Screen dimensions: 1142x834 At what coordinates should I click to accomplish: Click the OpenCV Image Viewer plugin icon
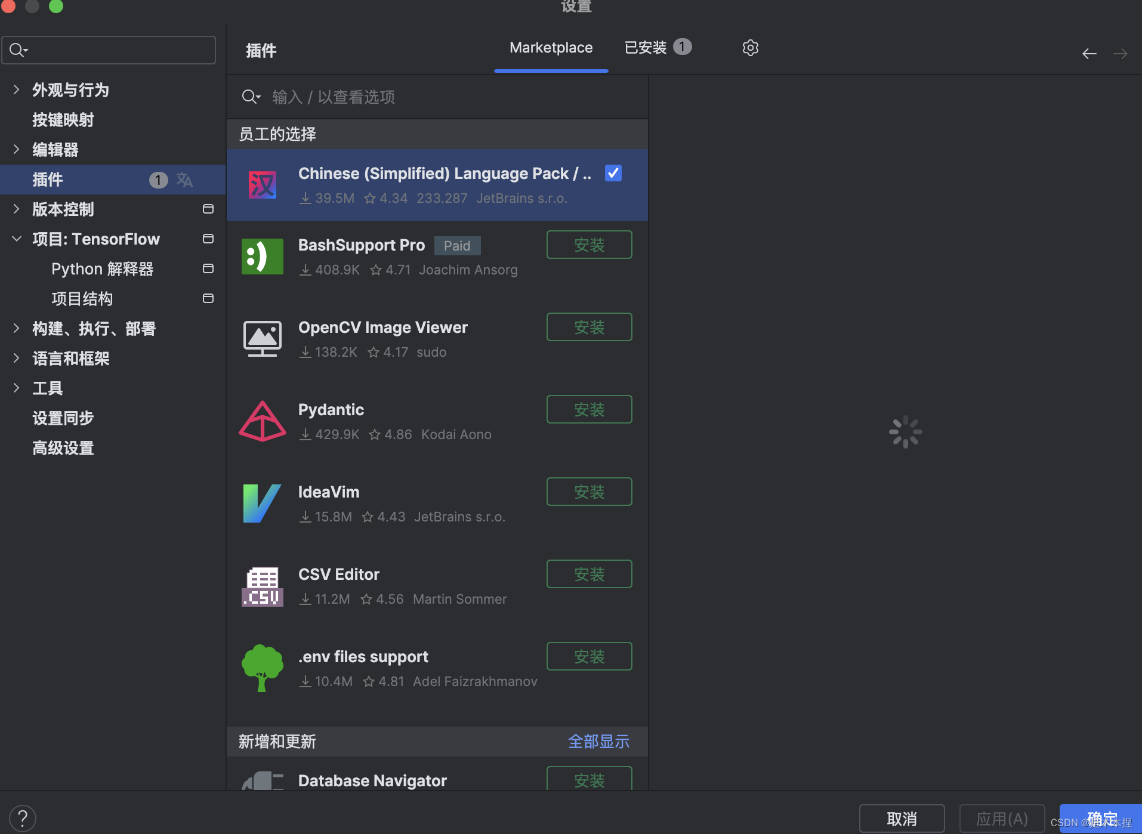263,339
